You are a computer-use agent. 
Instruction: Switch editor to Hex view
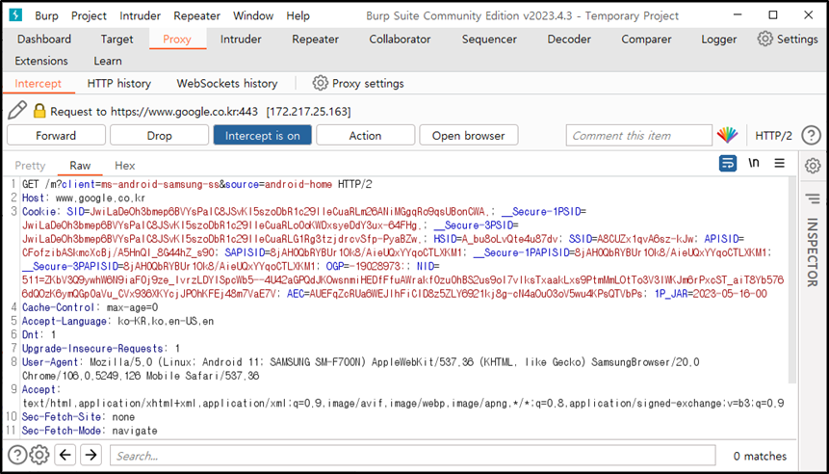pos(125,166)
